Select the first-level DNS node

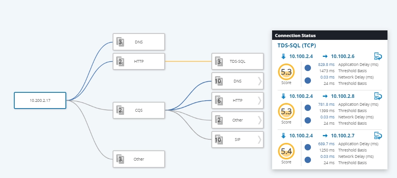coord(139,42)
